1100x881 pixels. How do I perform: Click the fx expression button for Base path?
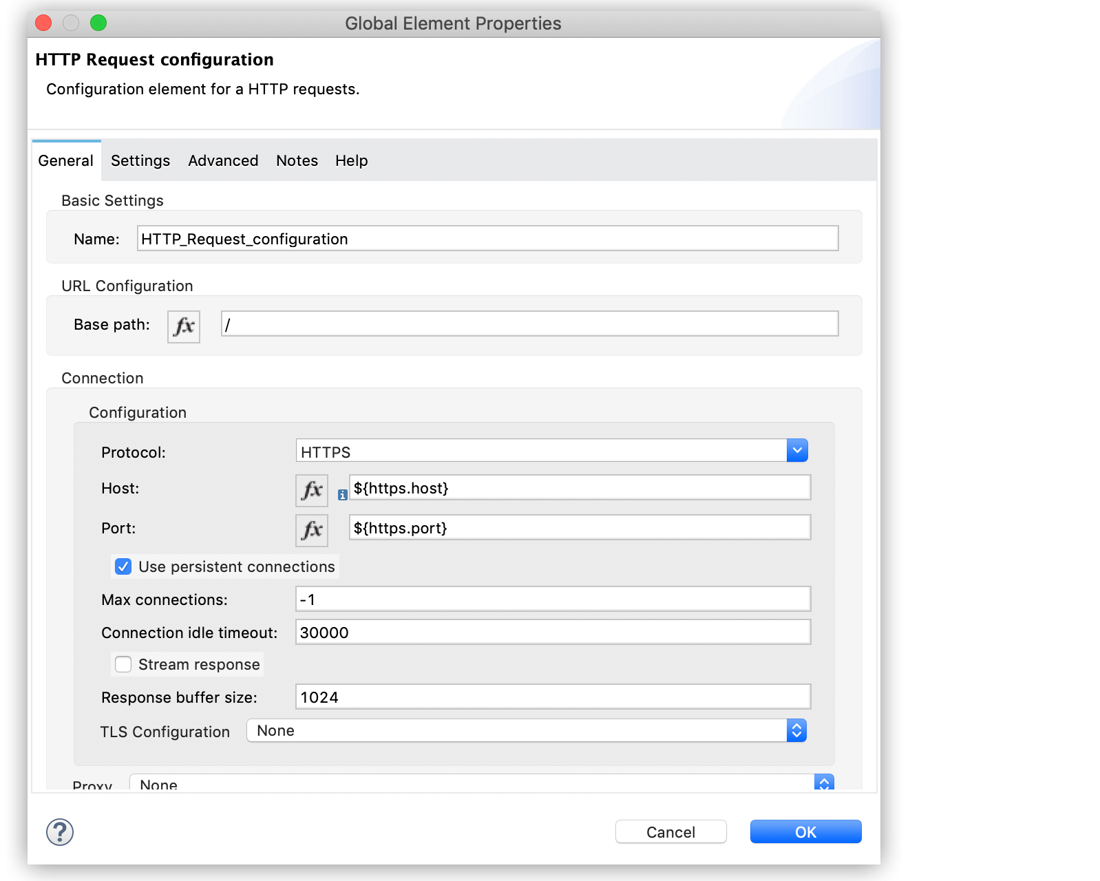(184, 326)
